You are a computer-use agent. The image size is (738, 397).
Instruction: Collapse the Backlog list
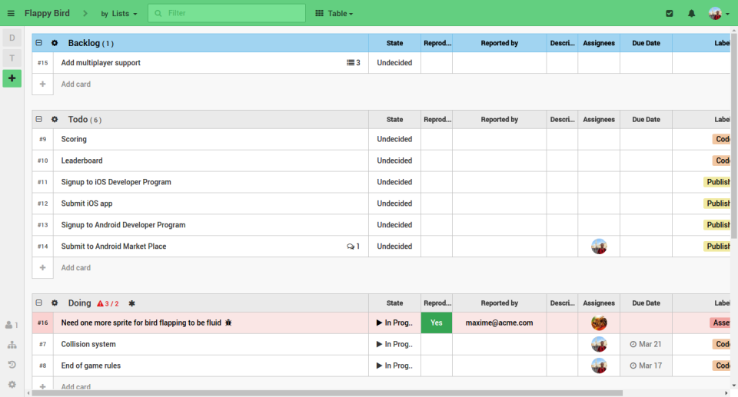(39, 43)
